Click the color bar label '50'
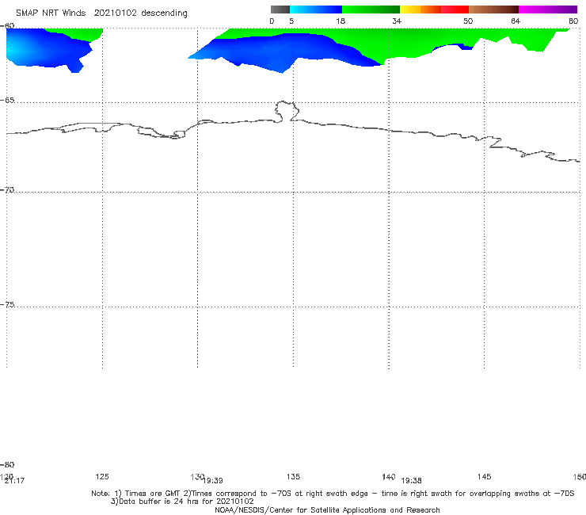The height and width of the screenshot is (515, 586). (x=468, y=21)
